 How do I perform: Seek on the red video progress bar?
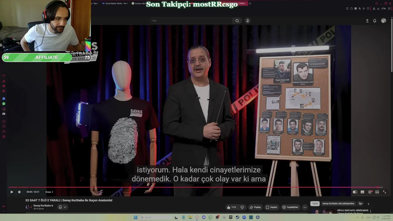(196, 187)
